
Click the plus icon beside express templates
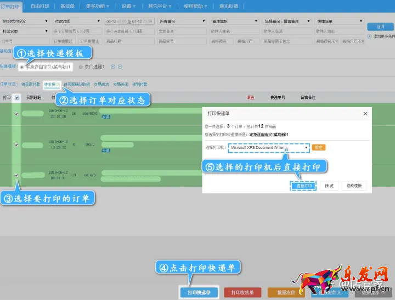point(113,67)
